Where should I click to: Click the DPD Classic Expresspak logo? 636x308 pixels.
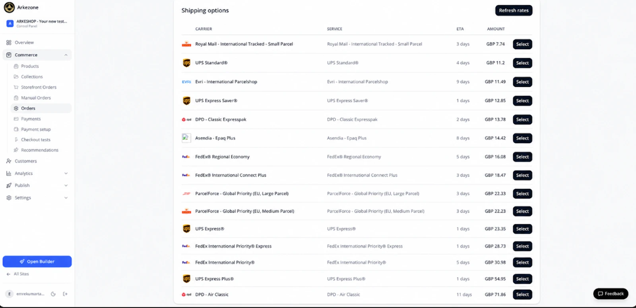coord(186,119)
